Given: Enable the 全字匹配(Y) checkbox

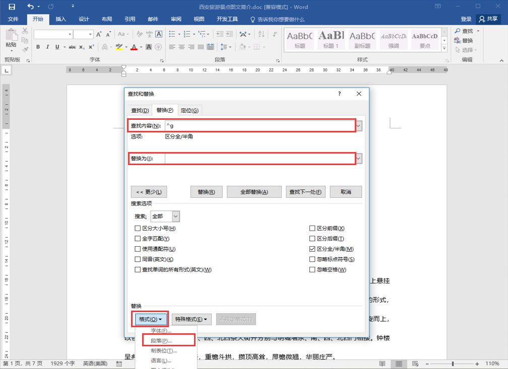Looking at the screenshot, I should 138,239.
